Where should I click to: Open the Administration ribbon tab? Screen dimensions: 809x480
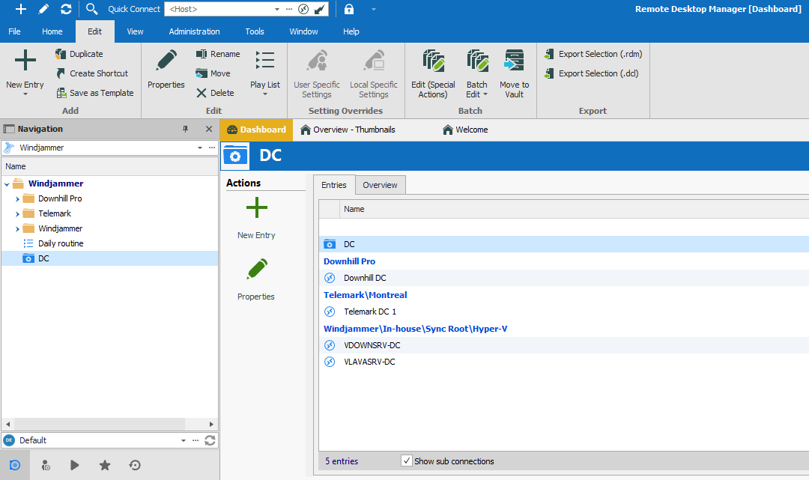pyautogui.click(x=194, y=31)
